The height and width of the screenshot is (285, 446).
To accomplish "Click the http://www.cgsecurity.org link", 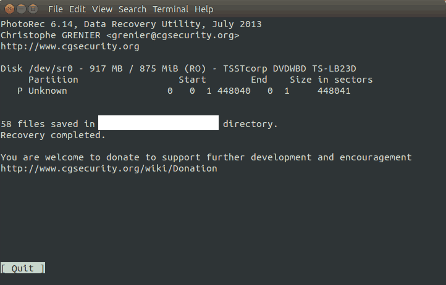I will point(70,46).
